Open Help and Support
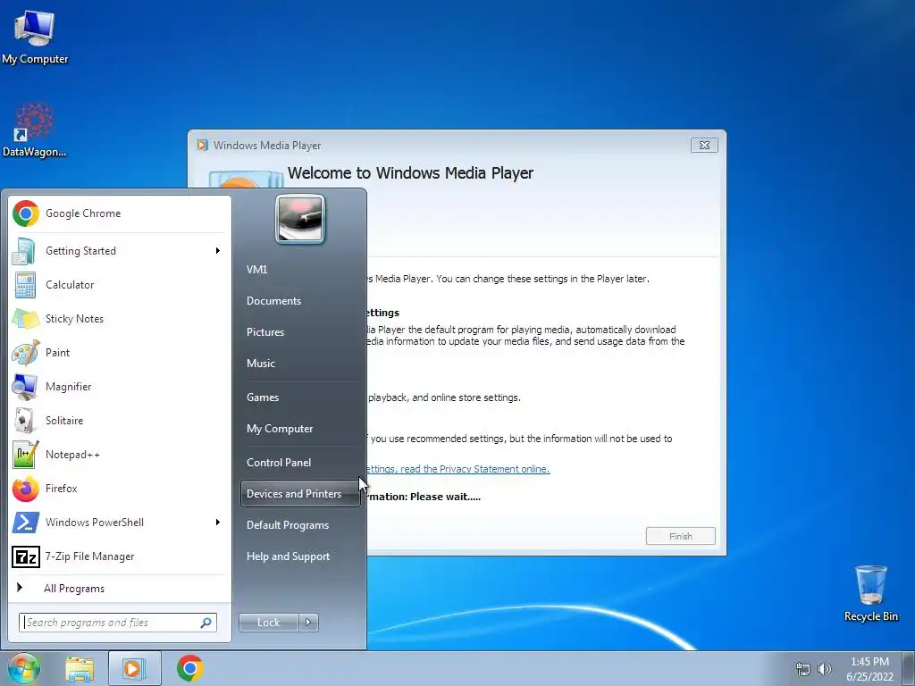Viewport: 915px width, 686px height. 300,556
